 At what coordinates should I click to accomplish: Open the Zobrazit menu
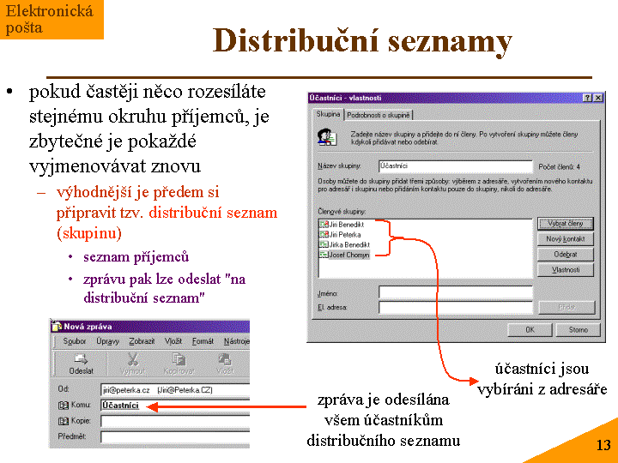pyautogui.click(x=142, y=341)
